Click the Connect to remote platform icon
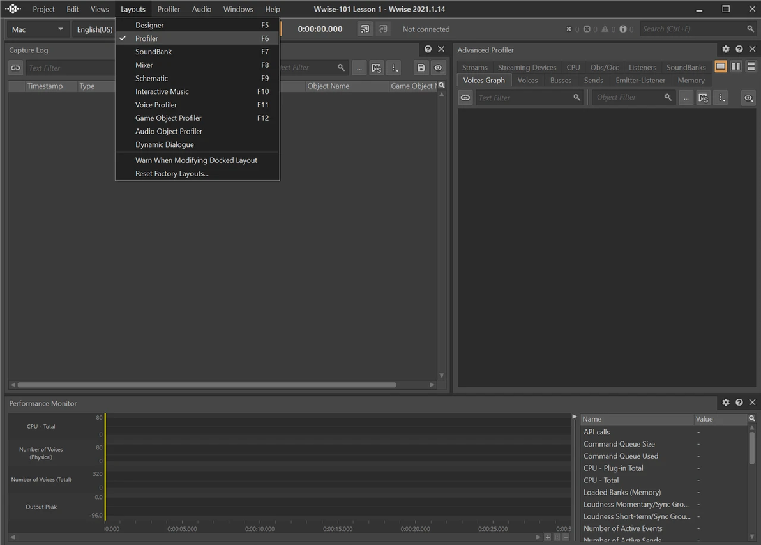This screenshot has height=545, width=761. pyautogui.click(x=365, y=29)
